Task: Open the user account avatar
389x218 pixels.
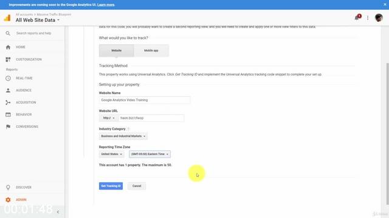Action: coord(379,18)
